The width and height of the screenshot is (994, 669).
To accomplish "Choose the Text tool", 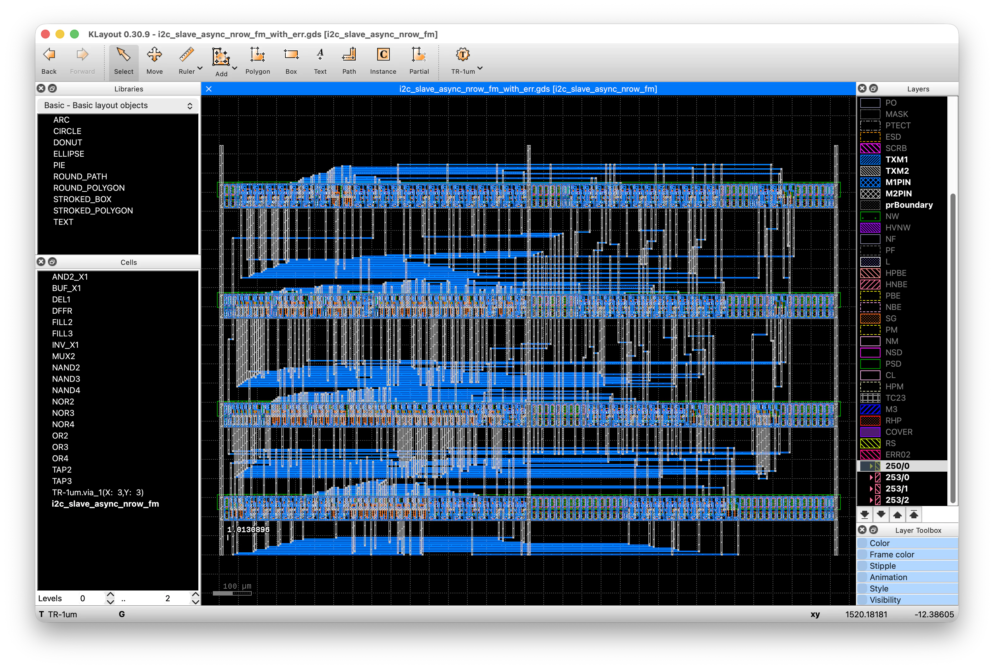I will tap(320, 61).
